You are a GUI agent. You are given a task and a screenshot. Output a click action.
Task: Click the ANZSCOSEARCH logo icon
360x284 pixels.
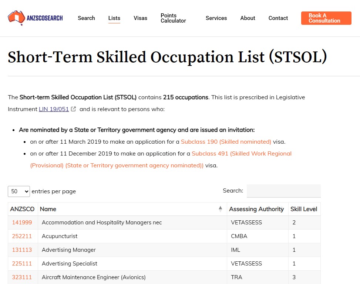(16, 18)
